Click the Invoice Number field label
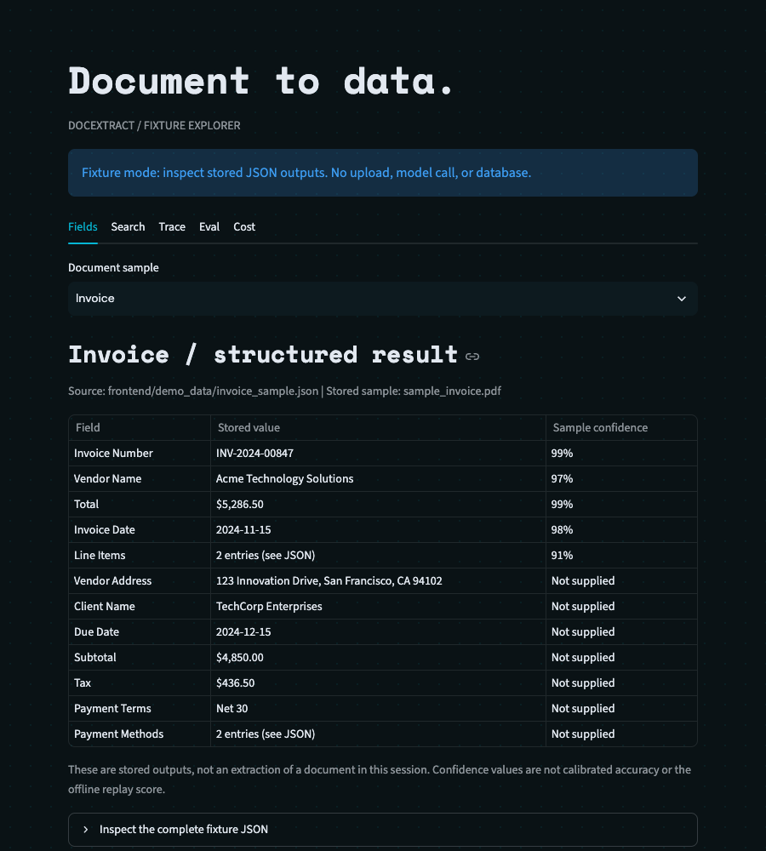 point(113,454)
